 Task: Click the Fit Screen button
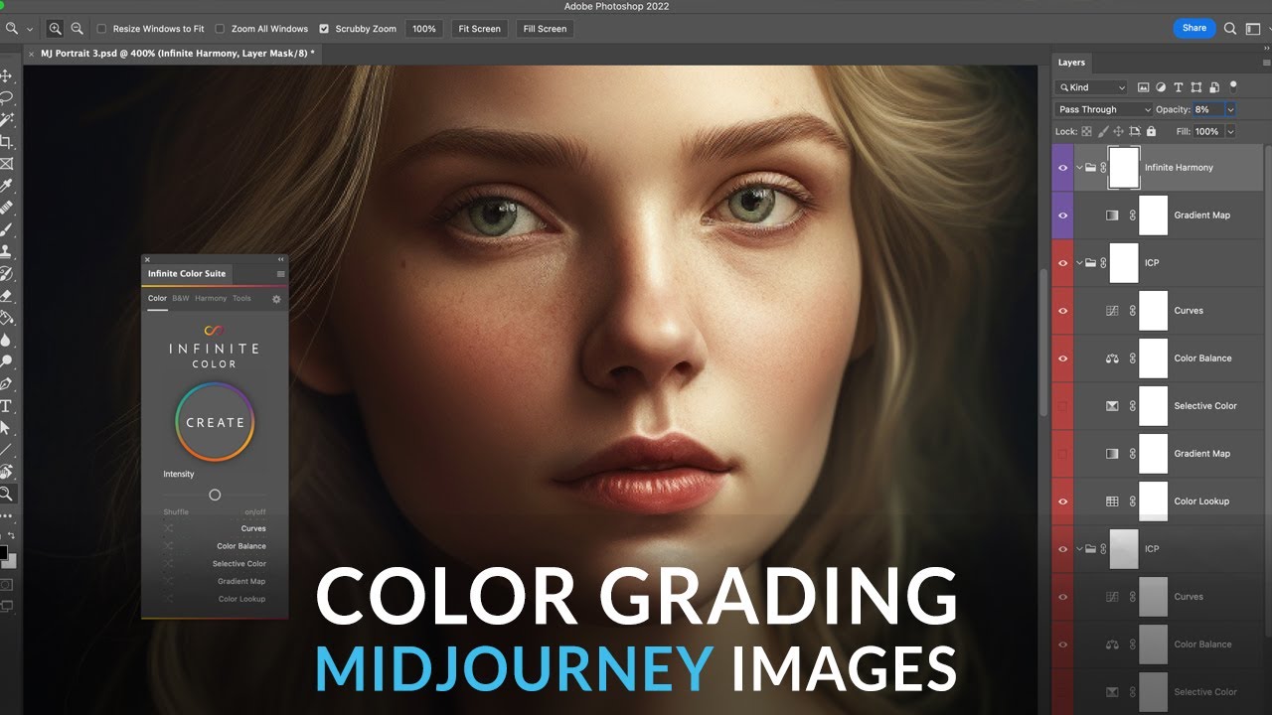479,29
